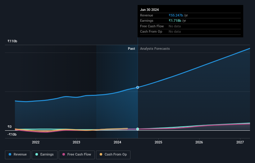Click the Jun 30 2024 tooltip date
Viewport: 255px width, 163px height.
point(149,10)
